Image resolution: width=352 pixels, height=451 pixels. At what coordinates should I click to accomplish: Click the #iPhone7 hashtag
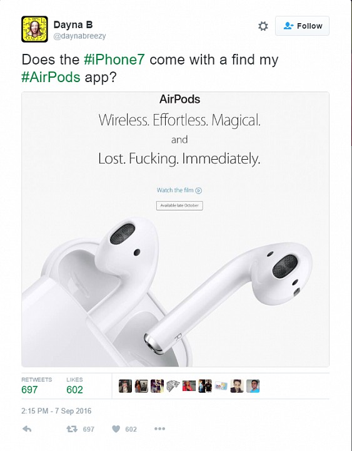[x=114, y=60]
